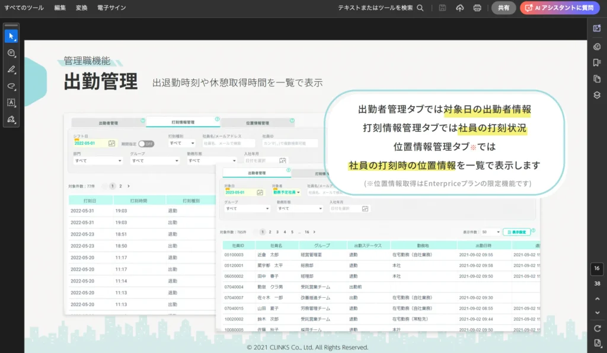Activate the text box tool

point(11,103)
